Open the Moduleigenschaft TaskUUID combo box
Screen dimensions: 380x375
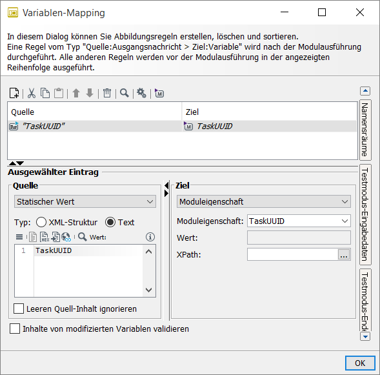(x=299, y=221)
